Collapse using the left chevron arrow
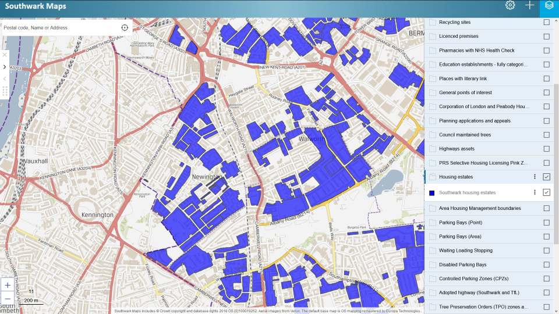 5,78
